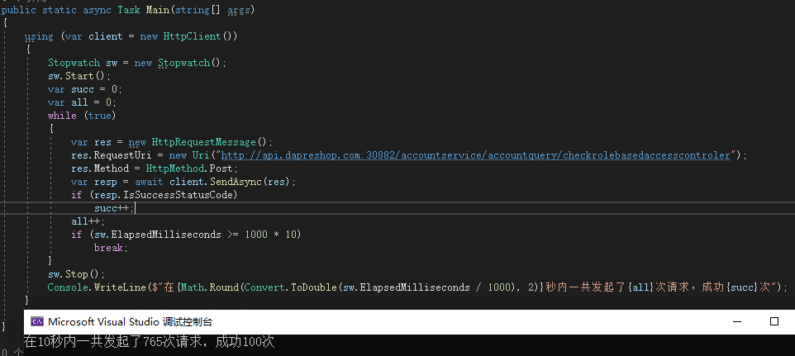Click the 'succ++;' line
This screenshot has width=795, height=356.
click(x=115, y=208)
